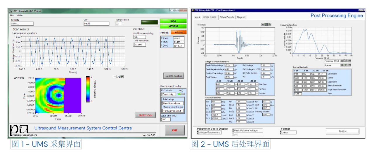Click the MOVING status indicator
This screenshot has height=155, width=374.
tap(173, 26)
